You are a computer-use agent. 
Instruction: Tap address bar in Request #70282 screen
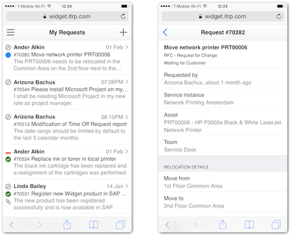coord(223,17)
